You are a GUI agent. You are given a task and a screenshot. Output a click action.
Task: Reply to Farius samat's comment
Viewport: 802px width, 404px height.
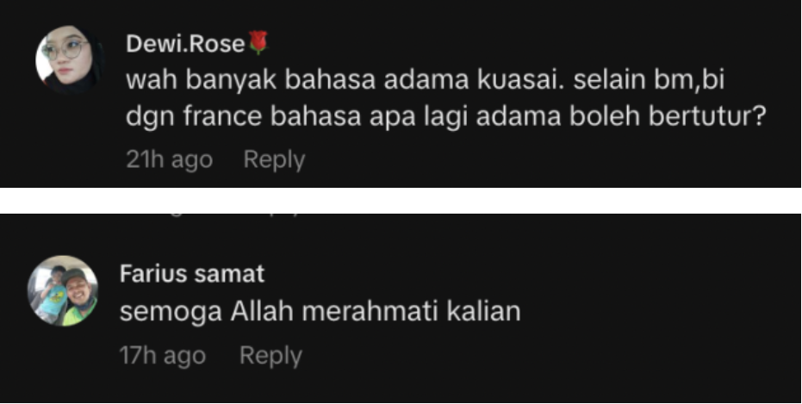(270, 356)
